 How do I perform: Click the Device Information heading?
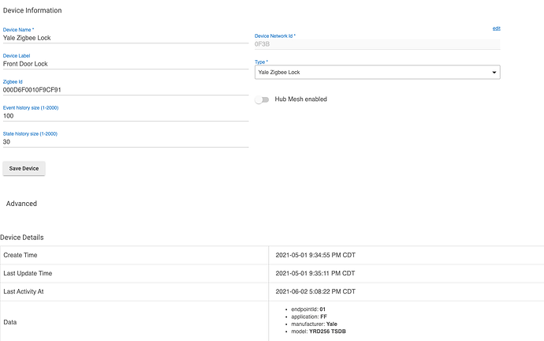pos(32,10)
